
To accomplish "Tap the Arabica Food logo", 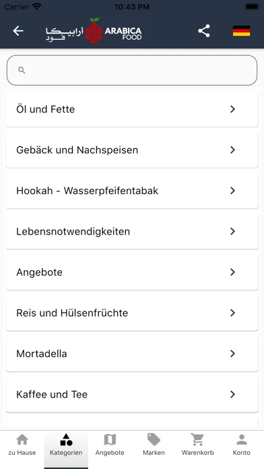I will point(94,30).
